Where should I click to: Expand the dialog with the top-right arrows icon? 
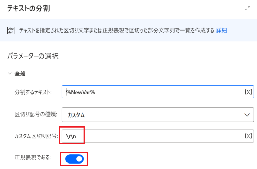247,8
